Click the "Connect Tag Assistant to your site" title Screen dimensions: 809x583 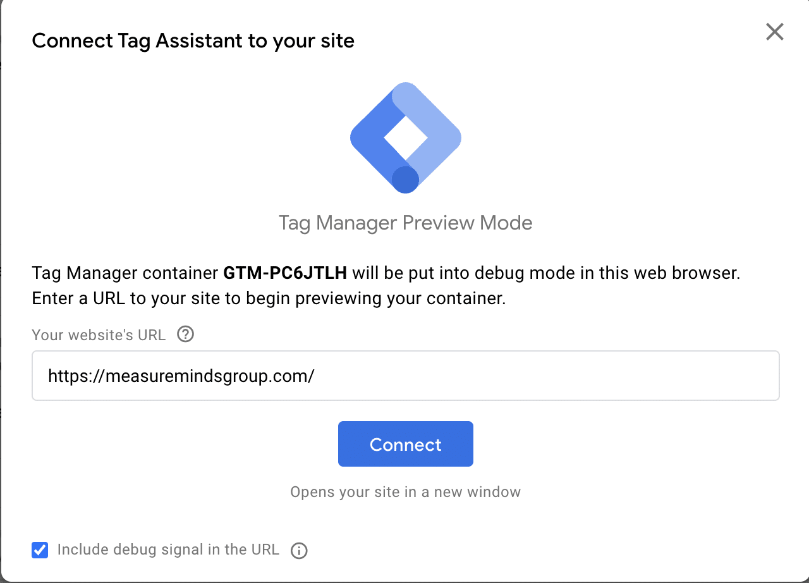193,41
